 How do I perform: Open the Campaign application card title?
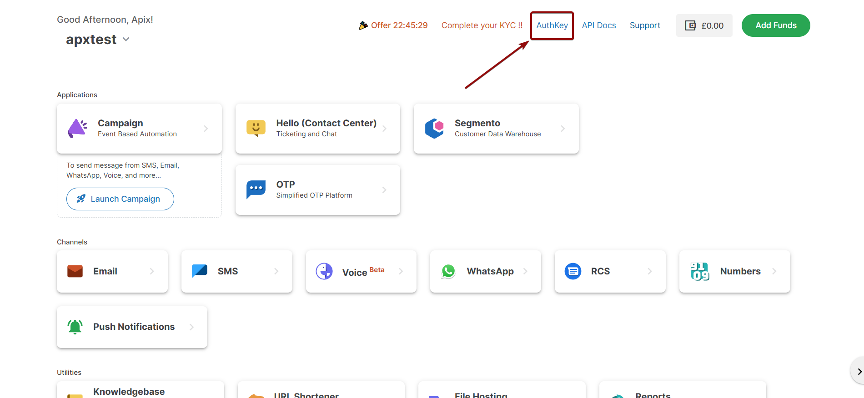(121, 123)
